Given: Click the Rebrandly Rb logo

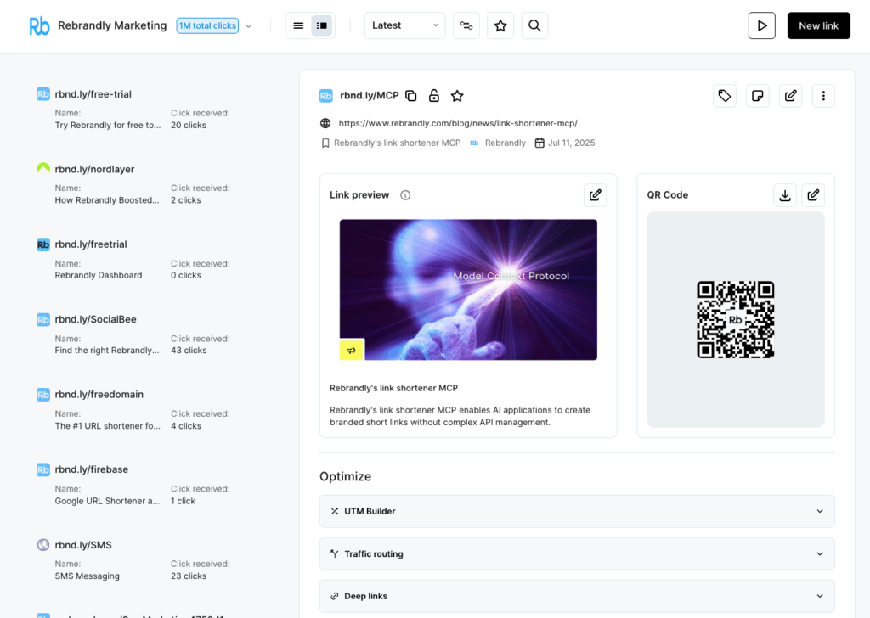Looking at the screenshot, I should (x=39, y=25).
